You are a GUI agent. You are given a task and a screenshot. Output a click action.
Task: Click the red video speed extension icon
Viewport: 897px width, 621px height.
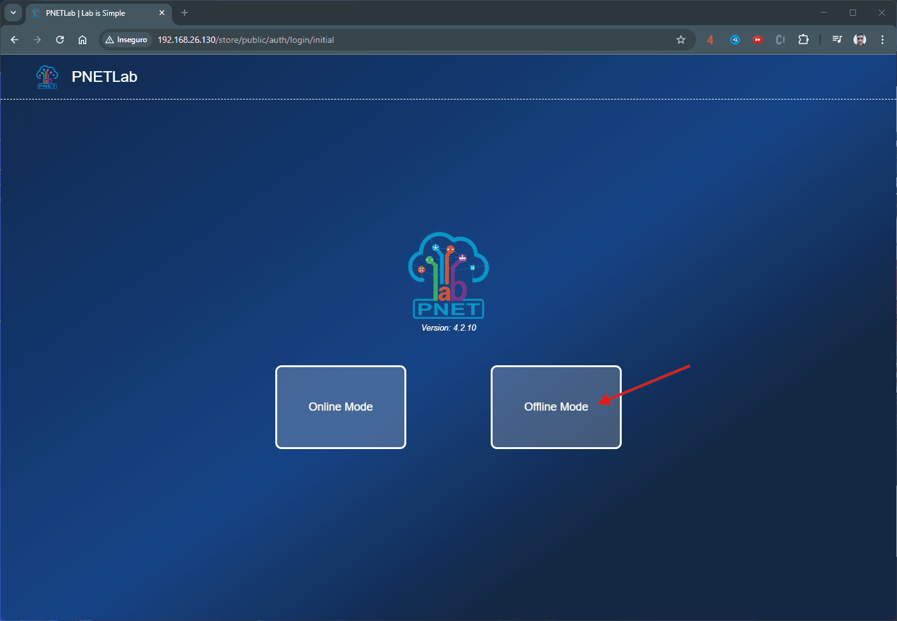[757, 39]
